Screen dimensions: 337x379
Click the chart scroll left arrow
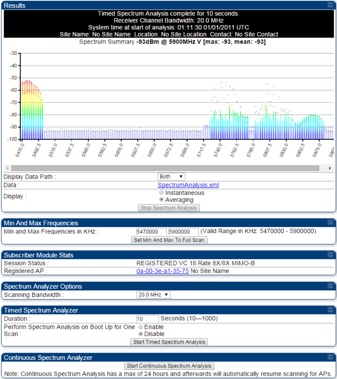coord(8,168)
